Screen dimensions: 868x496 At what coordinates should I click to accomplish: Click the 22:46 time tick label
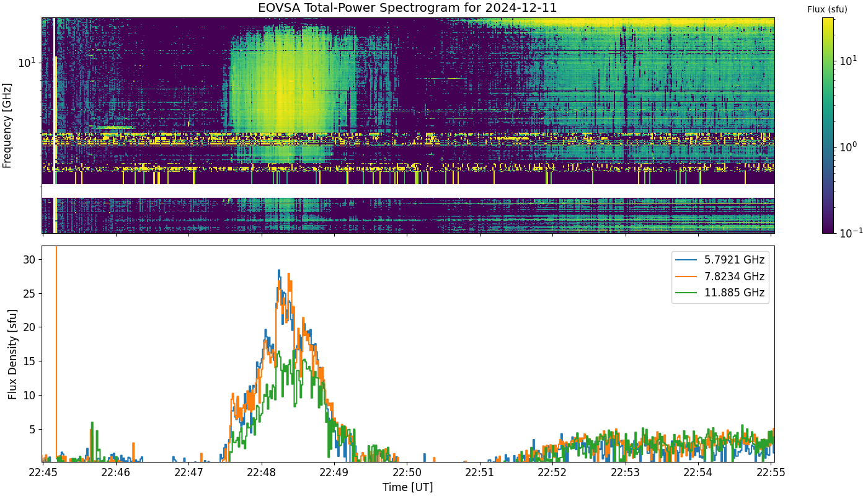(x=115, y=472)
